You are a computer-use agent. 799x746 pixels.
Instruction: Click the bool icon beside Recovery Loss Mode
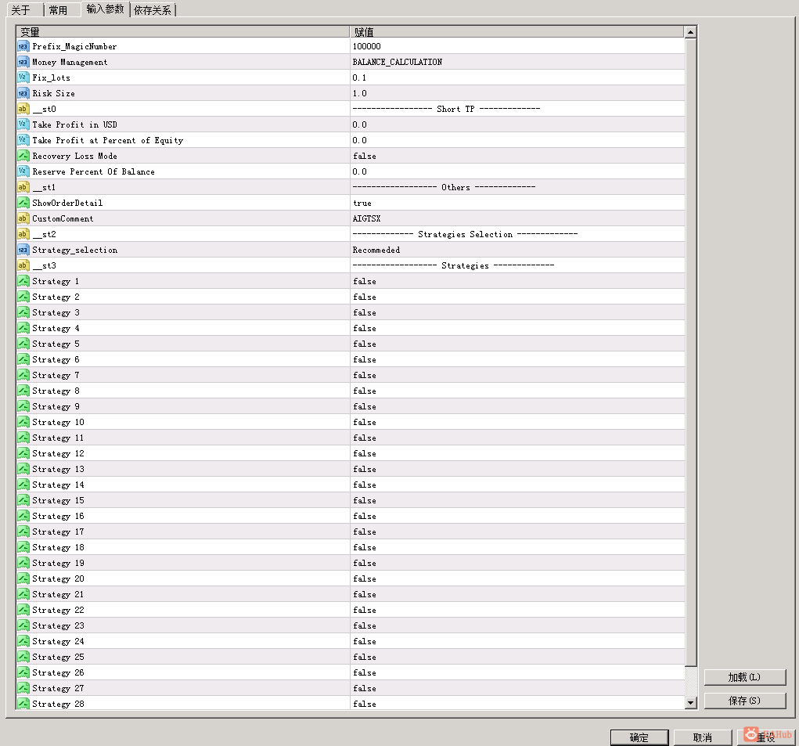(x=23, y=156)
